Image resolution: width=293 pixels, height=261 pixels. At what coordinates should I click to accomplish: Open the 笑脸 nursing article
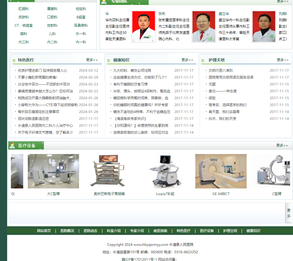click(x=212, y=98)
